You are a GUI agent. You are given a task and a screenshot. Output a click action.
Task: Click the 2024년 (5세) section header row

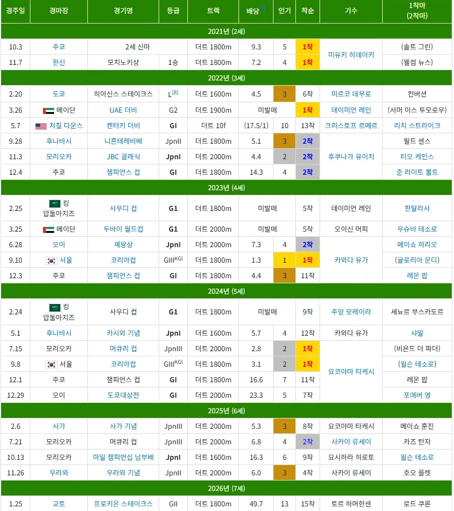click(x=226, y=291)
